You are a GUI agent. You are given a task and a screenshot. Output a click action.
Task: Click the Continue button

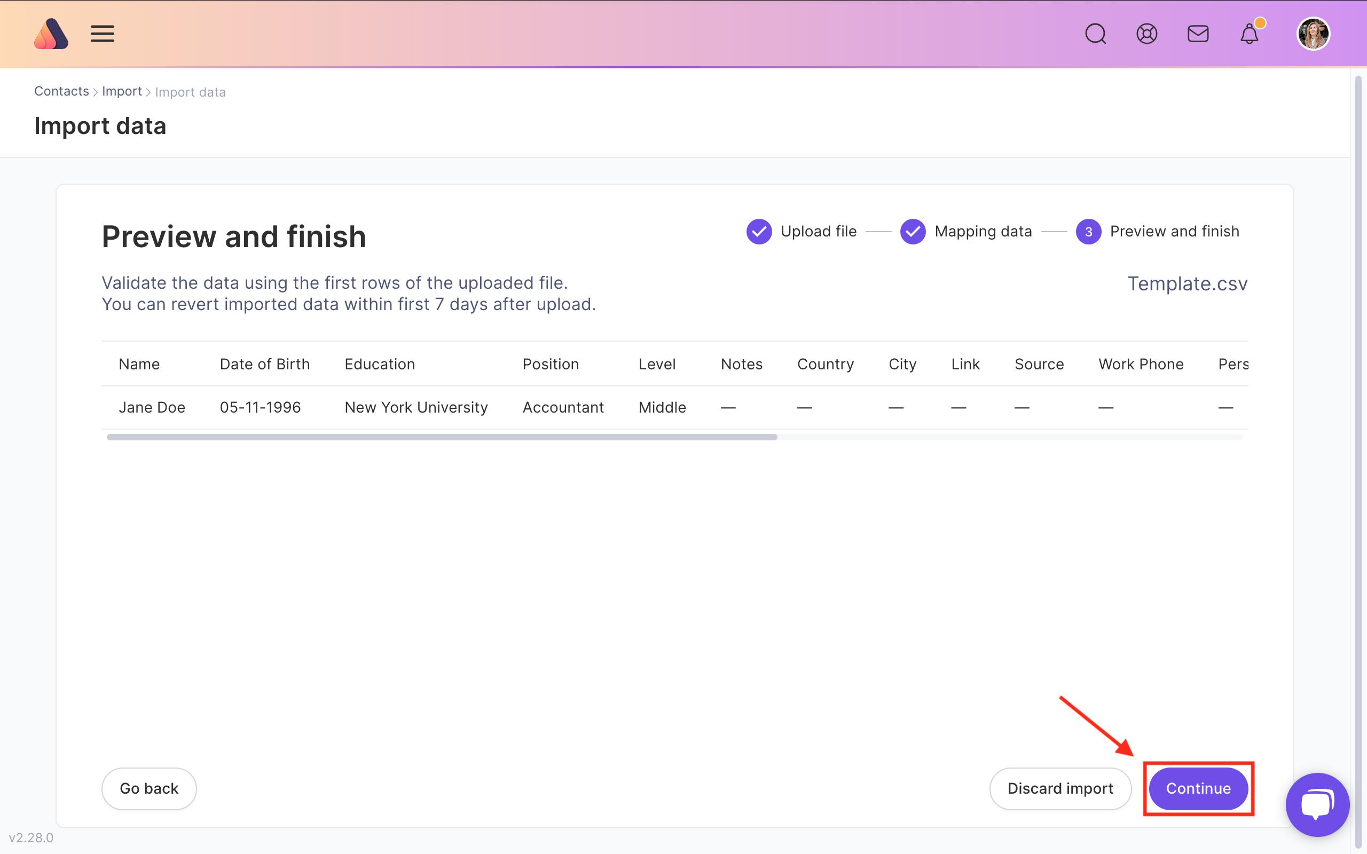pos(1199,788)
